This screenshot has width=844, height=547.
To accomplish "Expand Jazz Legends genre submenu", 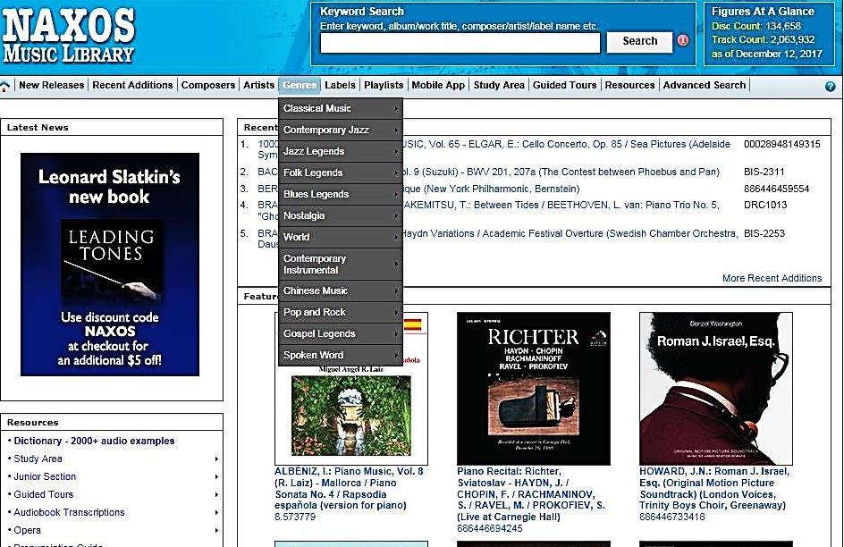I will (x=340, y=152).
